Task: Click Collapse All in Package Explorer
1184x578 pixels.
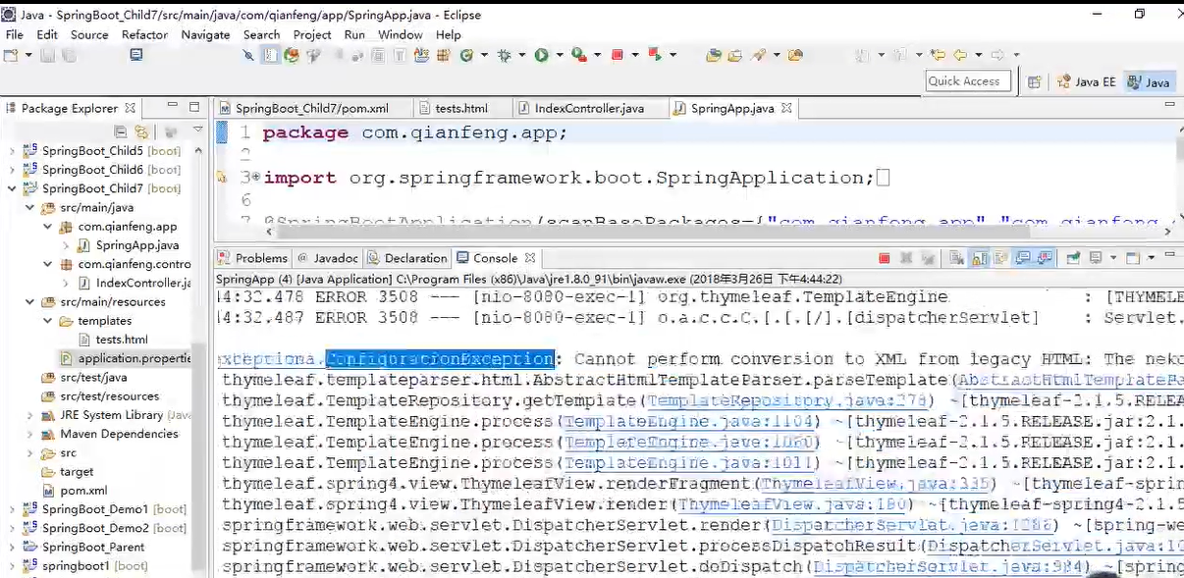Action: pos(120,131)
